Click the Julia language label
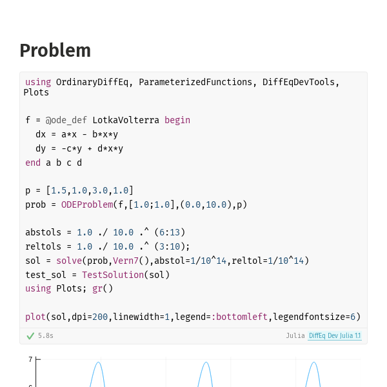 (x=295, y=335)
